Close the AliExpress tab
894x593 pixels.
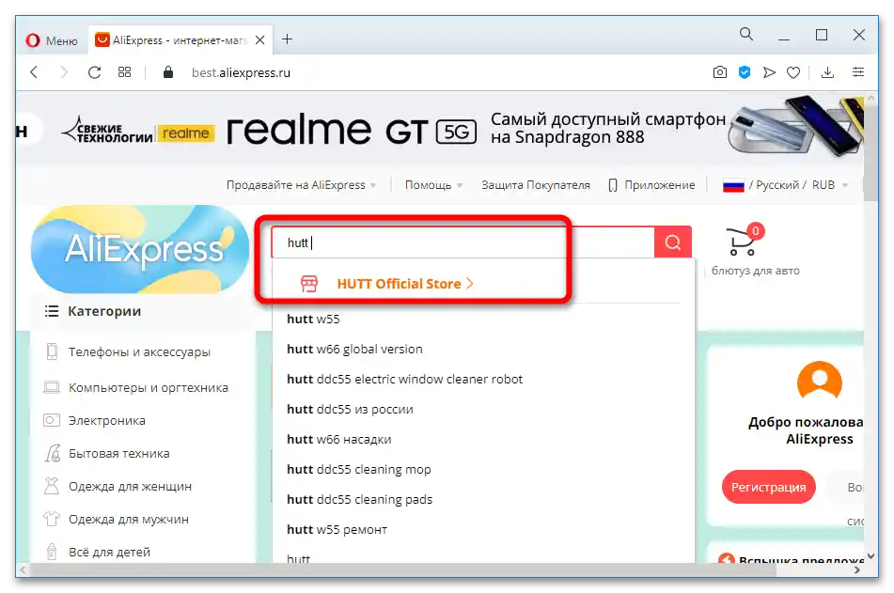point(260,40)
